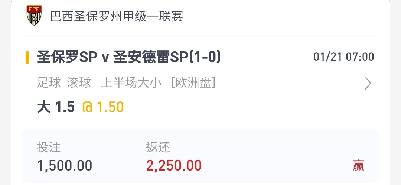Click the yellow status bar marker
401x185 pixels.
pyautogui.click(x=27, y=58)
